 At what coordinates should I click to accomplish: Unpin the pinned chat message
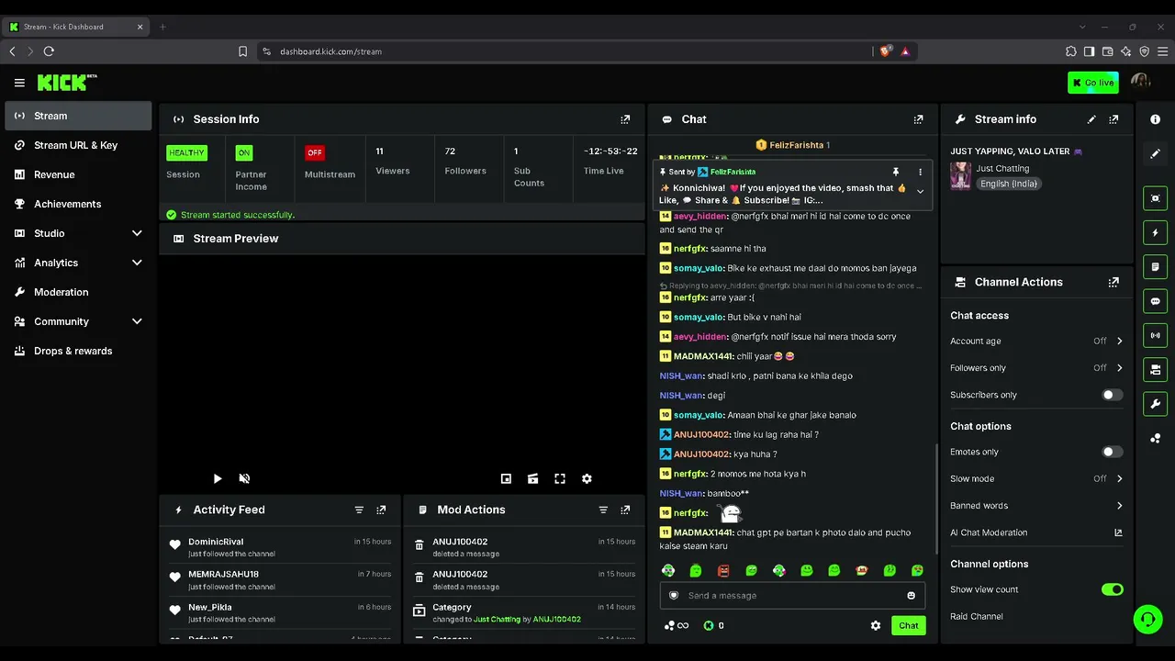point(896,172)
